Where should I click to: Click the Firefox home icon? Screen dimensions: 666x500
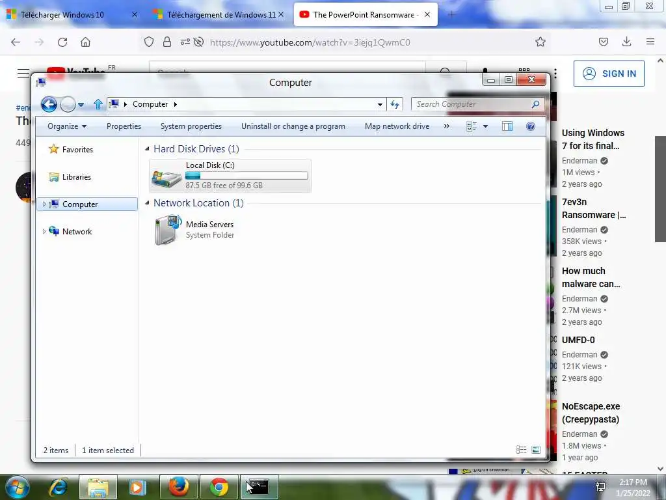[85, 42]
